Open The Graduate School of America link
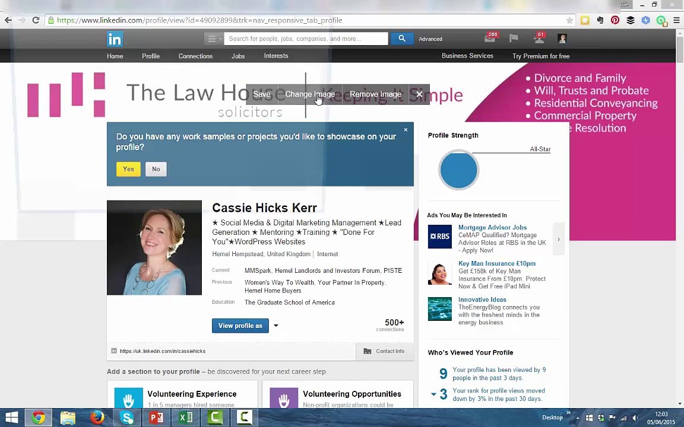This screenshot has height=427, width=684. pos(290,302)
